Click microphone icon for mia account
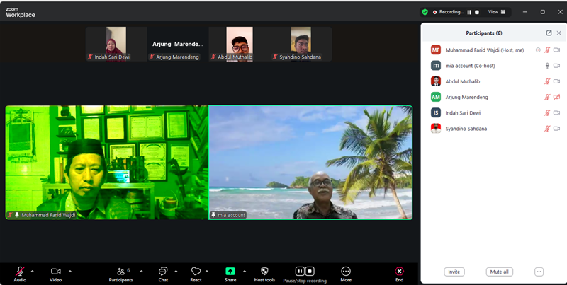 [x=547, y=66]
